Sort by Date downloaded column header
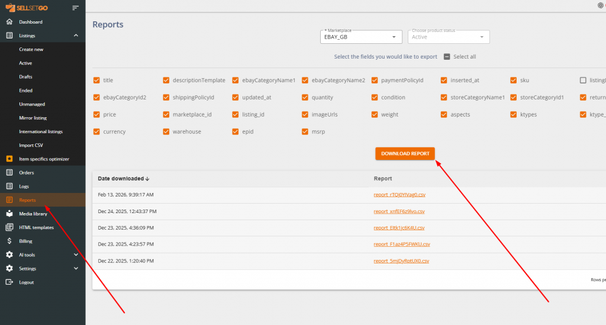 123,178
